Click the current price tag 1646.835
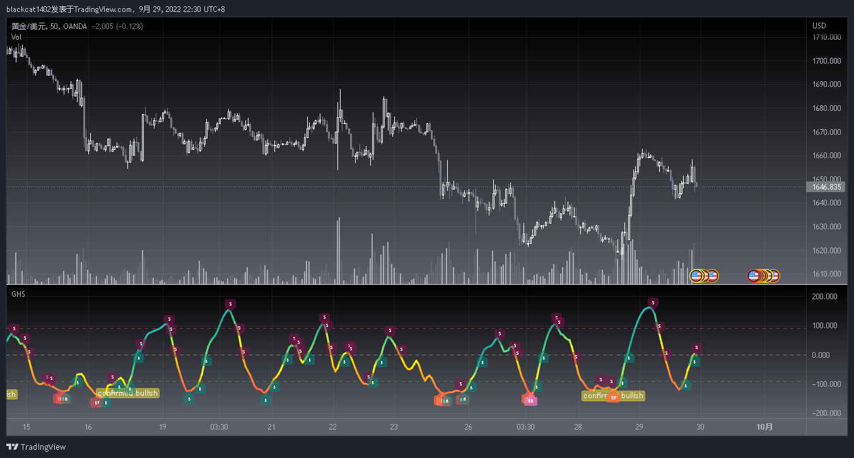This screenshot has height=458, width=854. click(x=827, y=187)
